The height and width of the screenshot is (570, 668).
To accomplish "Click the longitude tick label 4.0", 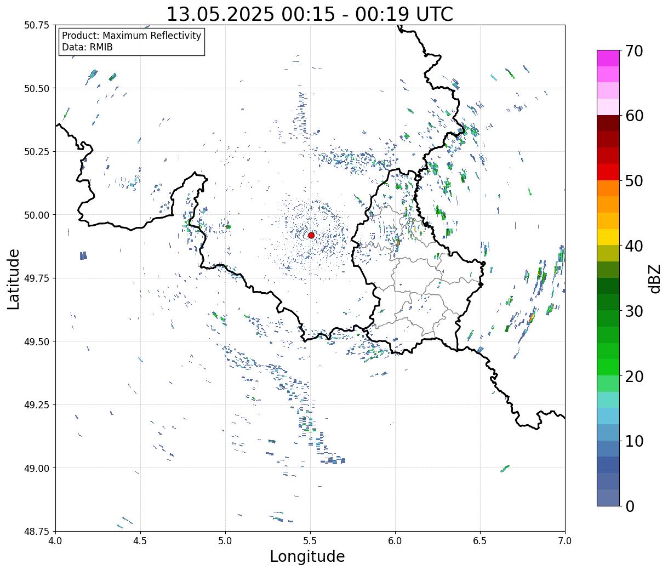I will [x=55, y=541].
